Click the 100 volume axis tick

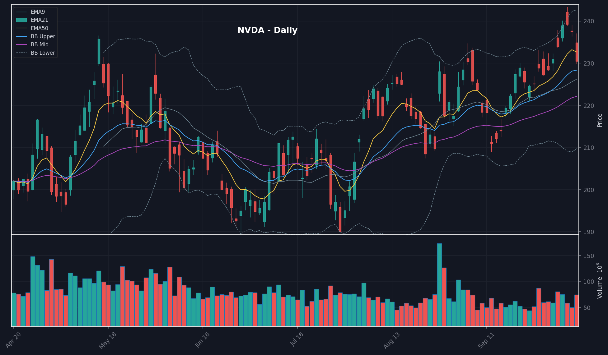pyautogui.click(x=589, y=282)
